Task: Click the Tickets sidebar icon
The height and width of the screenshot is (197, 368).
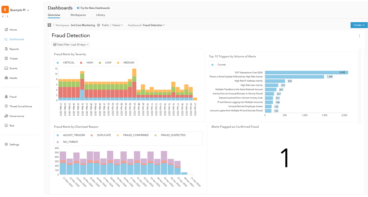Action: click(x=6, y=59)
